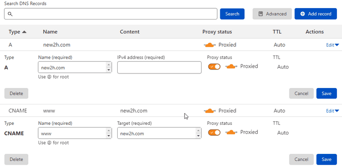Screen dimensions: 342x168
Task: Click the up arrow in the A record Name field
Action: (109, 64)
